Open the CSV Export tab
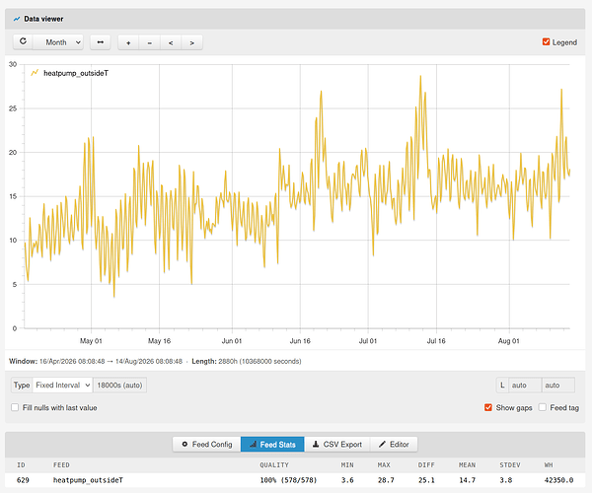The height and width of the screenshot is (493, 592). tap(337, 445)
